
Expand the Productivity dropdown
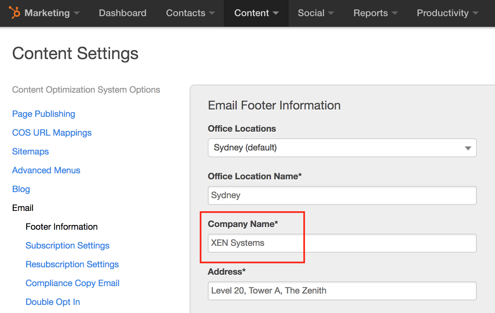(x=476, y=13)
